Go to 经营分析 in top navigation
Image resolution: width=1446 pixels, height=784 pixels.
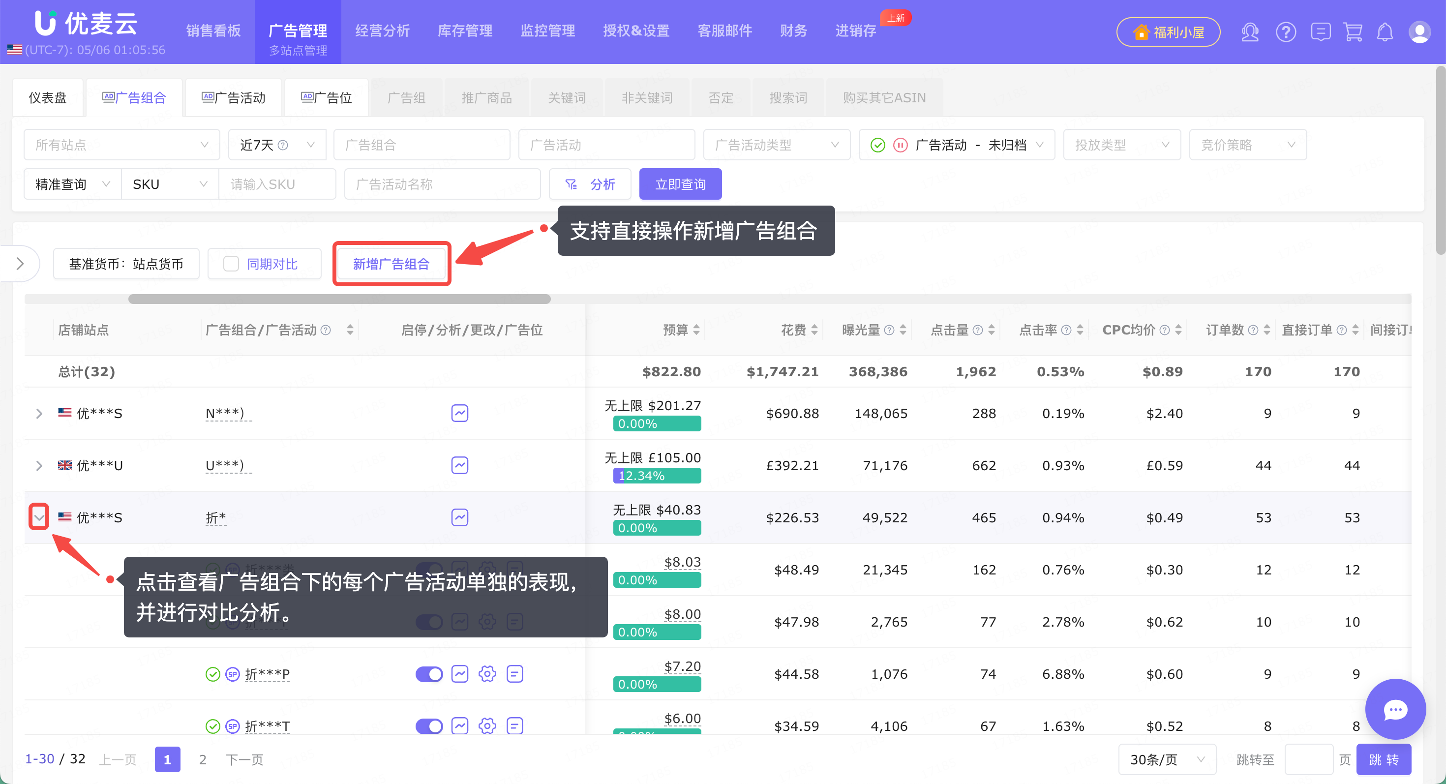pos(382,31)
